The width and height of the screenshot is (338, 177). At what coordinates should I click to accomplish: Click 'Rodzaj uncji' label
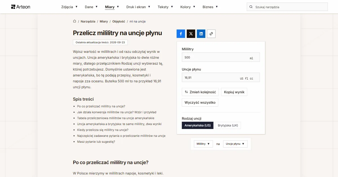coord(192,119)
